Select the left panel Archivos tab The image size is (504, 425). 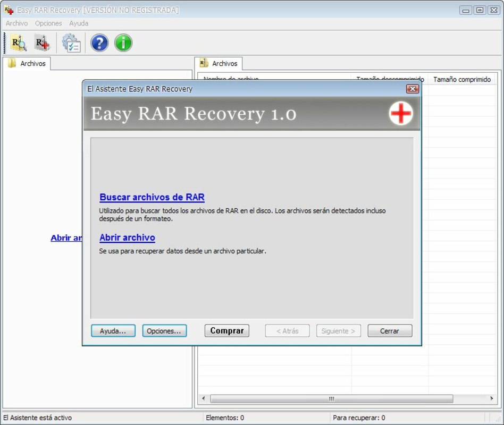29,63
